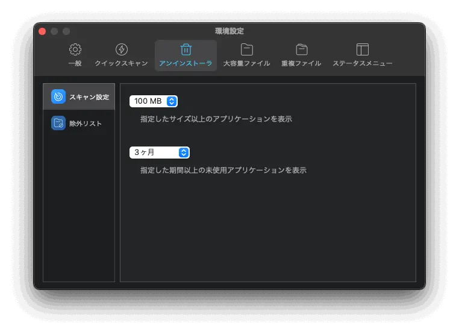Switch to the 一般 tab label
Viewport: 459px width, 334px height.
[75, 63]
